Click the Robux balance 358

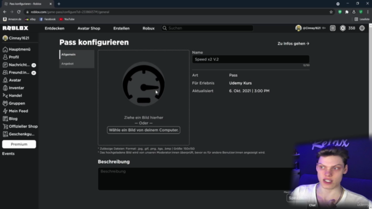(352, 28)
